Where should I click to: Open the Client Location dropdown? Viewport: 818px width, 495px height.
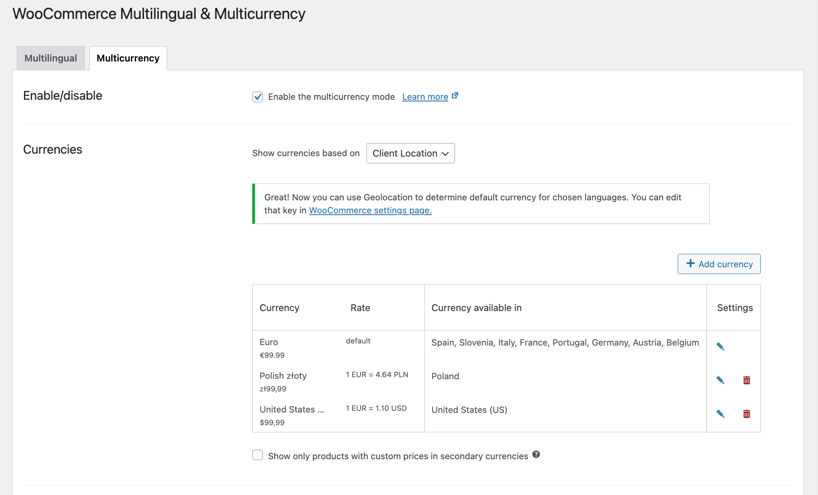(410, 153)
